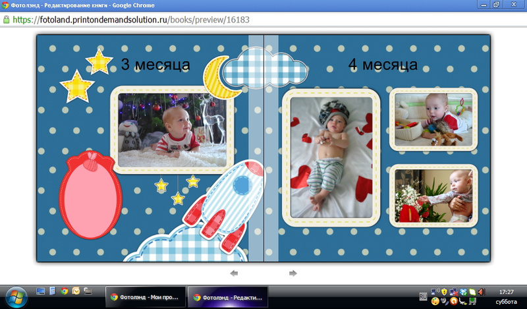The width and height of the screenshot is (527, 309).
Task: Click the Safely Remove Hardware tray icon
Action: pyautogui.click(x=463, y=301)
